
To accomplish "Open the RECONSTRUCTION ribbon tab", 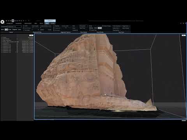I will pos(28,23).
